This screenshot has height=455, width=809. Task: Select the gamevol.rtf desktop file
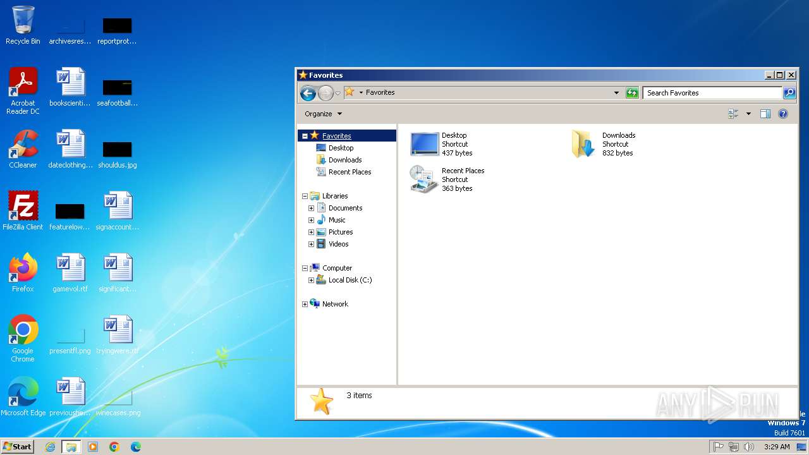click(x=70, y=273)
